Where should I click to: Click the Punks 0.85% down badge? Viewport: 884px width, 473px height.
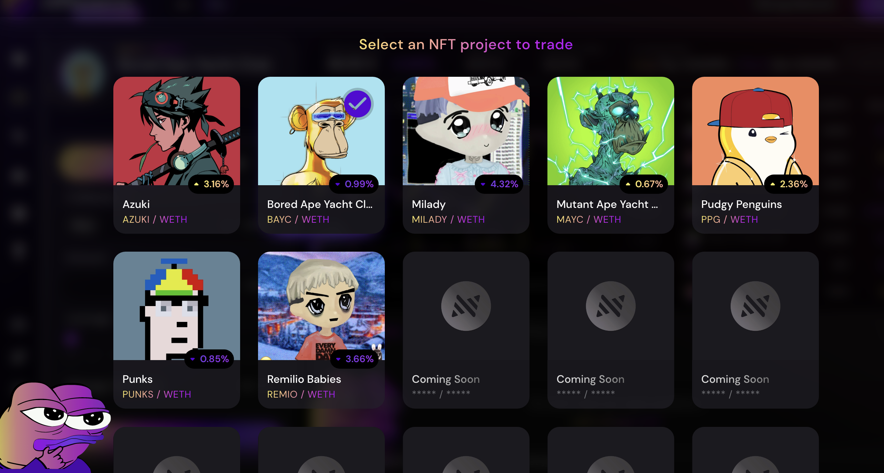click(210, 359)
